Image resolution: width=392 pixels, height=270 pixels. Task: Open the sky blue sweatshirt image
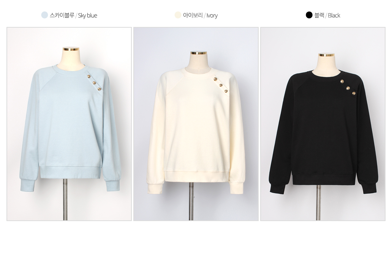69,124
